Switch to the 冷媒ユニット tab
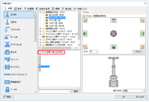 pyautogui.click(x=80, y=9)
